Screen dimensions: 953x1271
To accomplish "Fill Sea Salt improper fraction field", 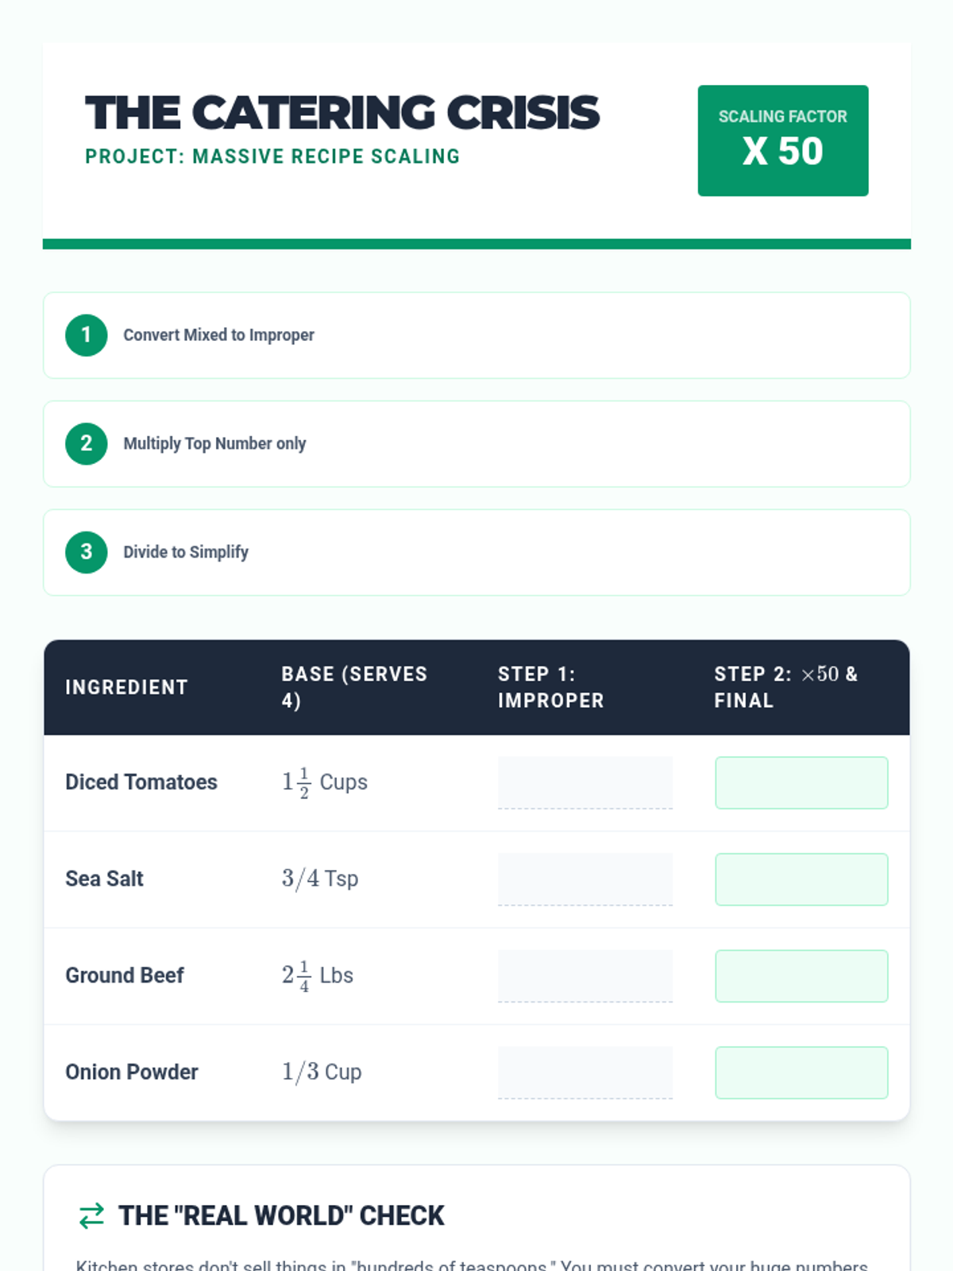I will tap(585, 879).
